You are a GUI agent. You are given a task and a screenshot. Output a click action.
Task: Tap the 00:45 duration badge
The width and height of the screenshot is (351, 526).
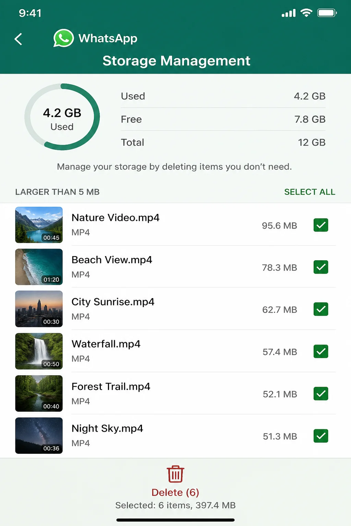[x=51, y=237]
